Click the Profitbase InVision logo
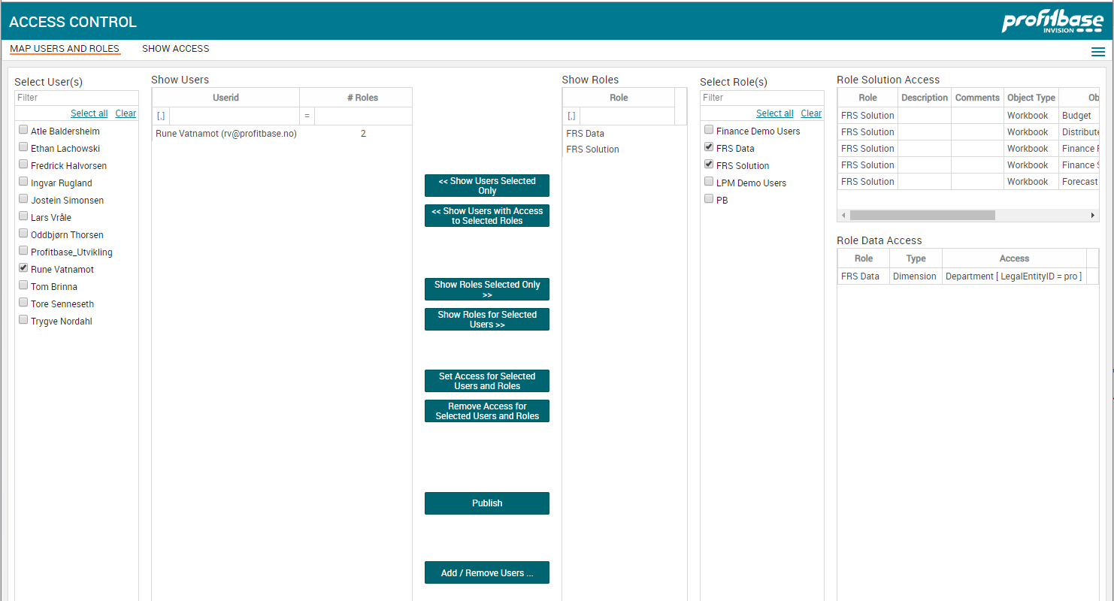The width and height of the screenshot is (1114, 601). pyautogui.click(x=1052, y=22)
